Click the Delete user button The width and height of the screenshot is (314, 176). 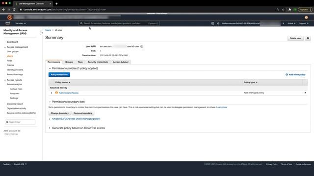(x=295, y=38)
